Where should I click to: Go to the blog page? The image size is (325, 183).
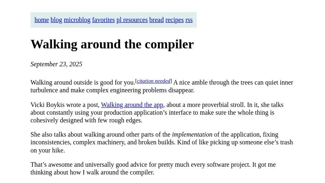[x=56, y=20]
